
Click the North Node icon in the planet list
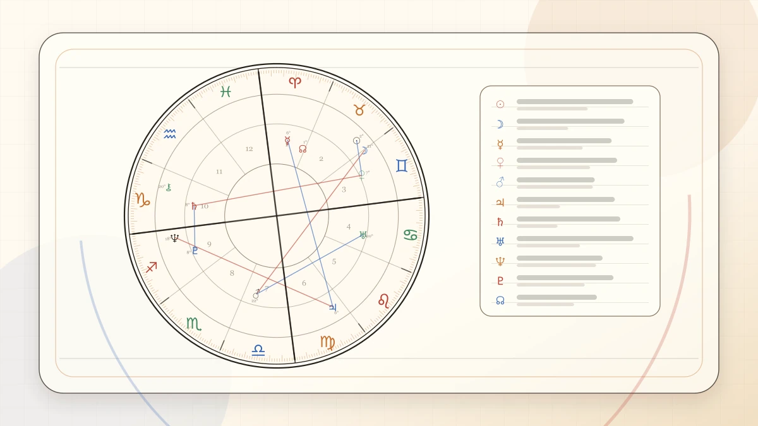500,300
